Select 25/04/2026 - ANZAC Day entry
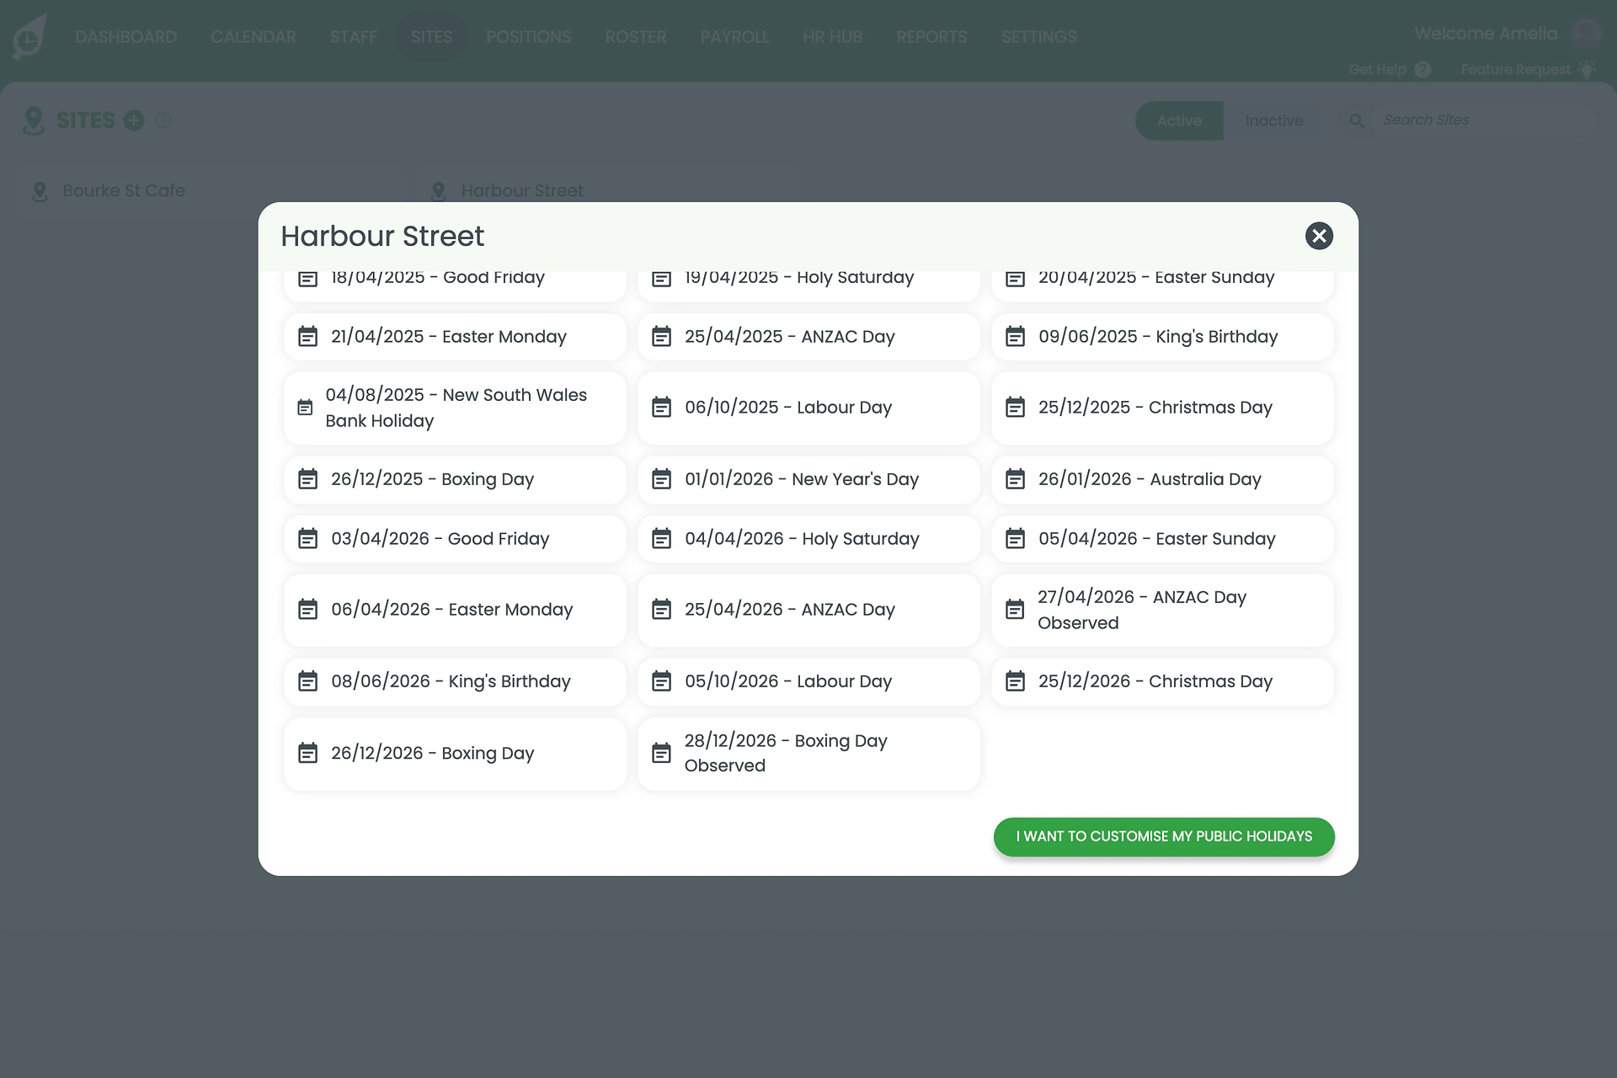Image resolution: width=1617 pixels, height=1078 pixels. (x=808, y=610)
